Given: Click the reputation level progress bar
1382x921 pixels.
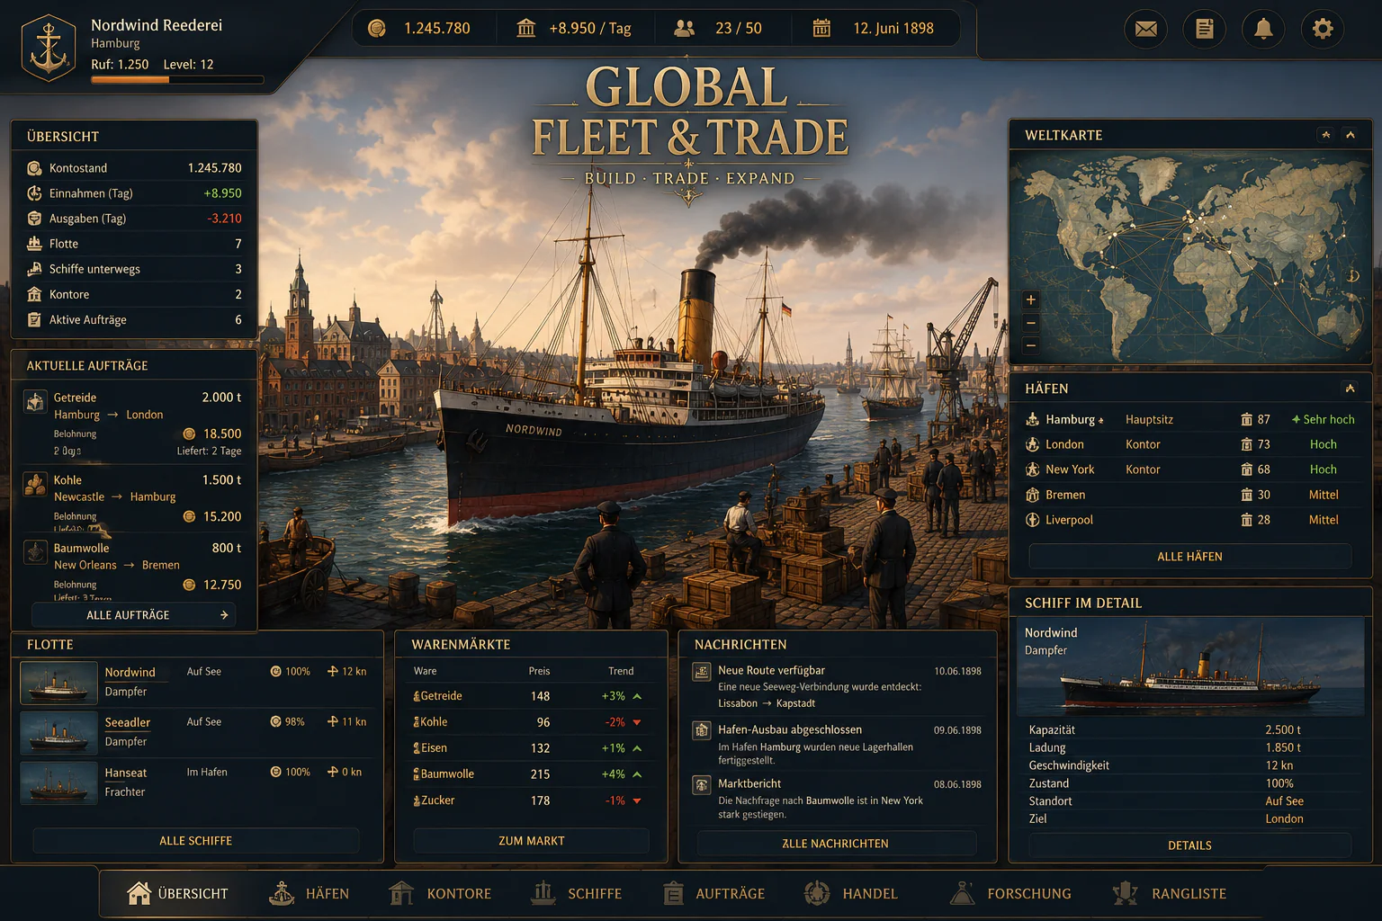Looking at the screenshot, I should tap(177, 80).
